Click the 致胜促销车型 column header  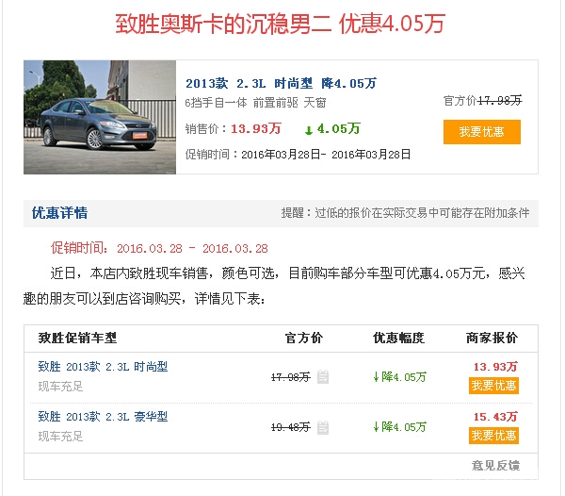(77, 338)
